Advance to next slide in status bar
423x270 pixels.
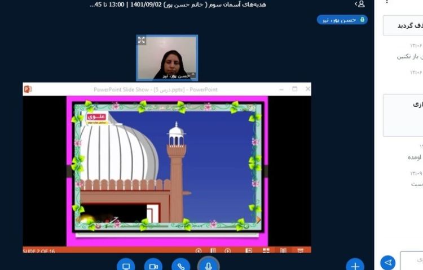pos(227,251)
